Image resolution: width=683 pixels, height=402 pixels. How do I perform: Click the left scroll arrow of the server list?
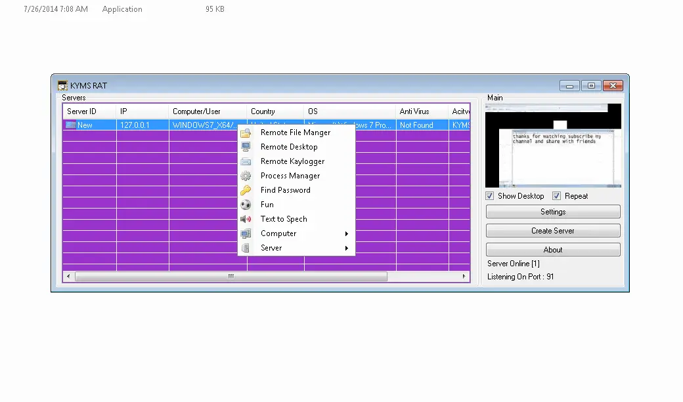click(x=68, y=276)
